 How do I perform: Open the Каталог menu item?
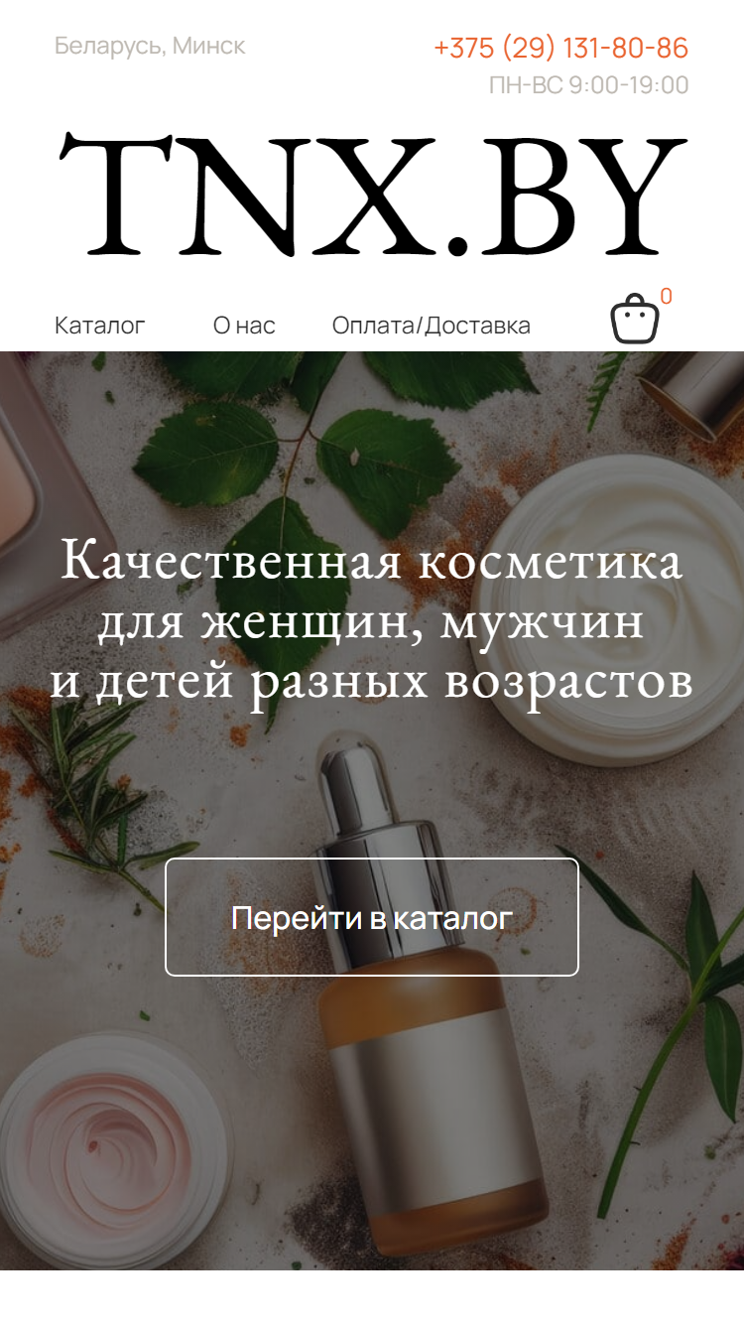pyautogui.click(x=99, y=326)
